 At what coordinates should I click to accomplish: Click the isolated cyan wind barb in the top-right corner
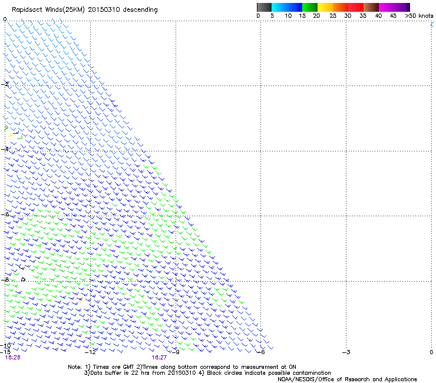[x=432, y=25]
